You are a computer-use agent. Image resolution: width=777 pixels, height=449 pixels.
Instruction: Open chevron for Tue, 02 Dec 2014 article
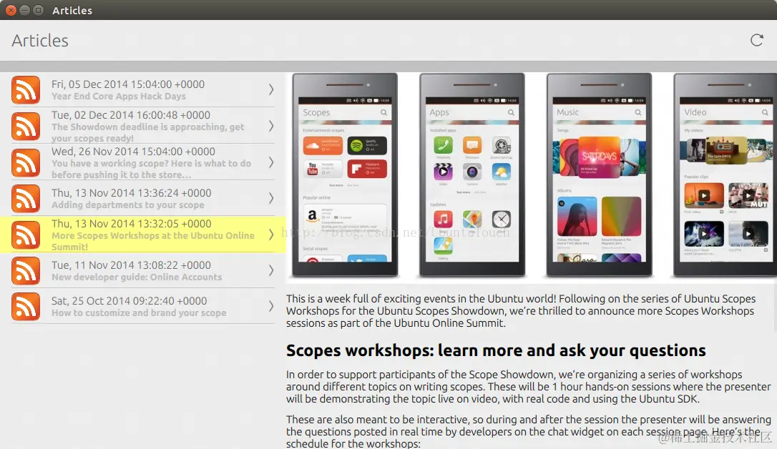[271, 126]
